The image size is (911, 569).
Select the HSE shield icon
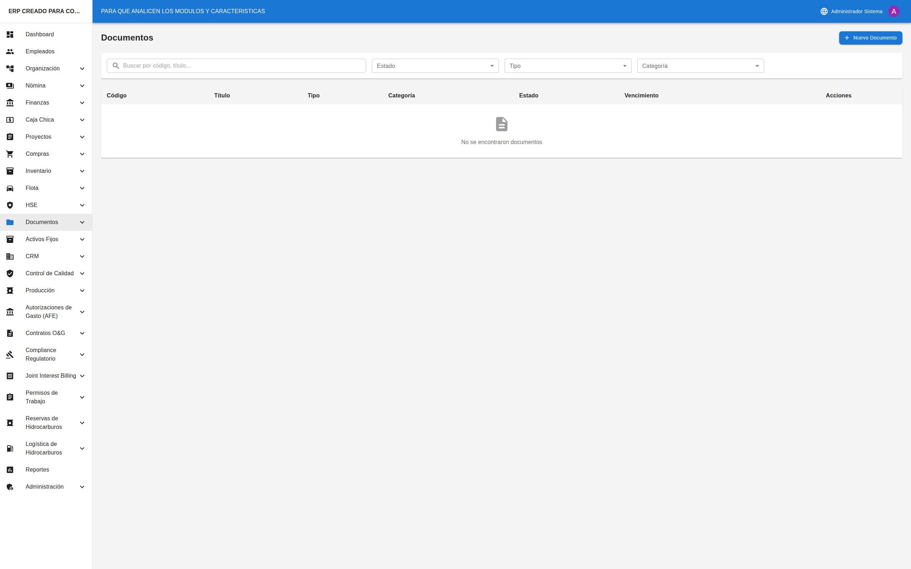[x=10, y=205]
